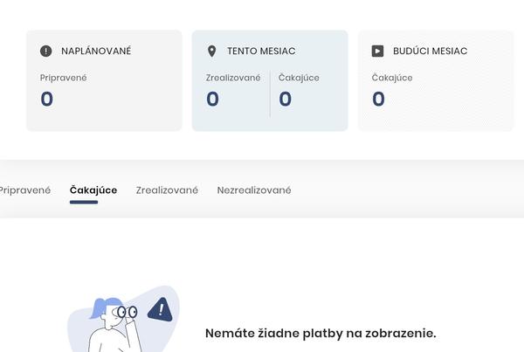This screenshot has width=524, height=352.
Task: Click the Naplánované card heading
Action: 96,52
